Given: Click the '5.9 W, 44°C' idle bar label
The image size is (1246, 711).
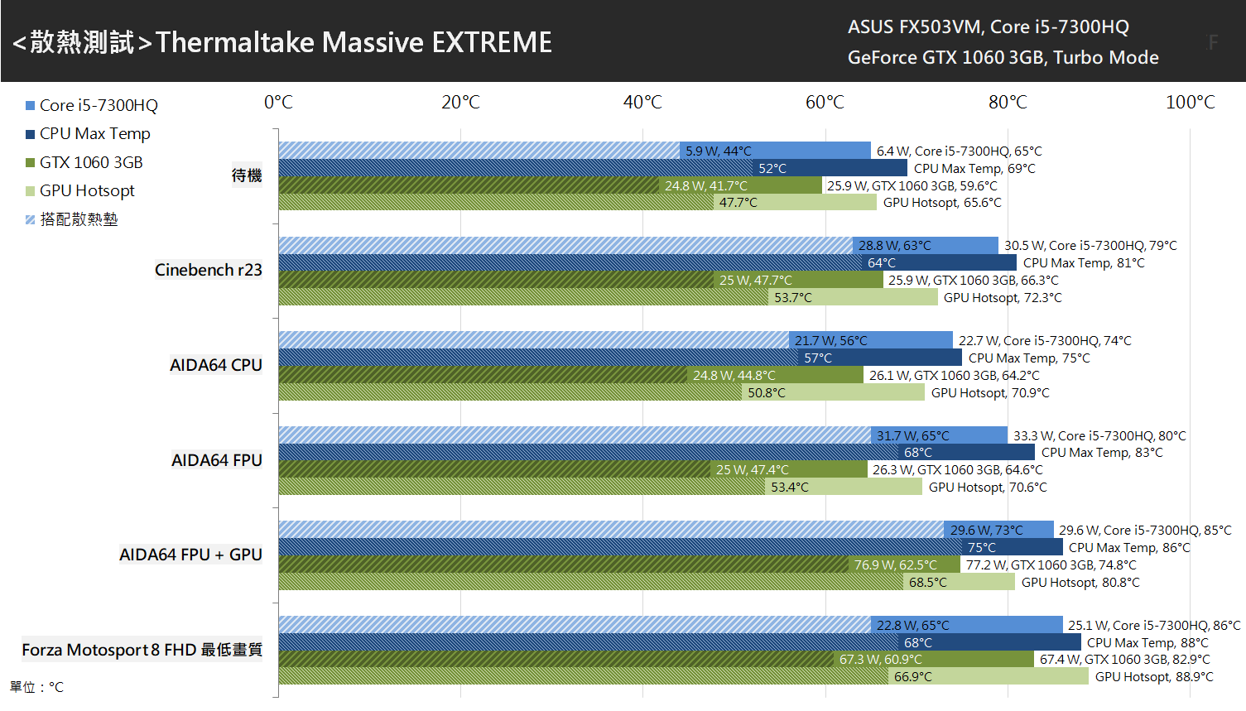Looking at the screenshot, I should (719, 151).
